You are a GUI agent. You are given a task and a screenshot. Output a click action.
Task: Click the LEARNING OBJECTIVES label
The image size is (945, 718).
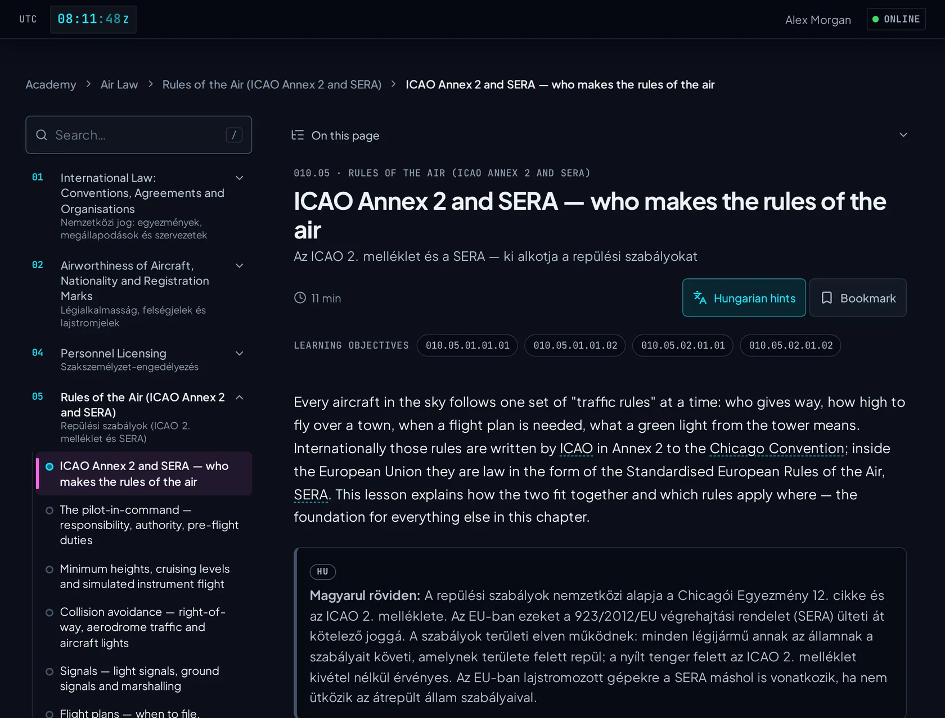click(351, 345)
